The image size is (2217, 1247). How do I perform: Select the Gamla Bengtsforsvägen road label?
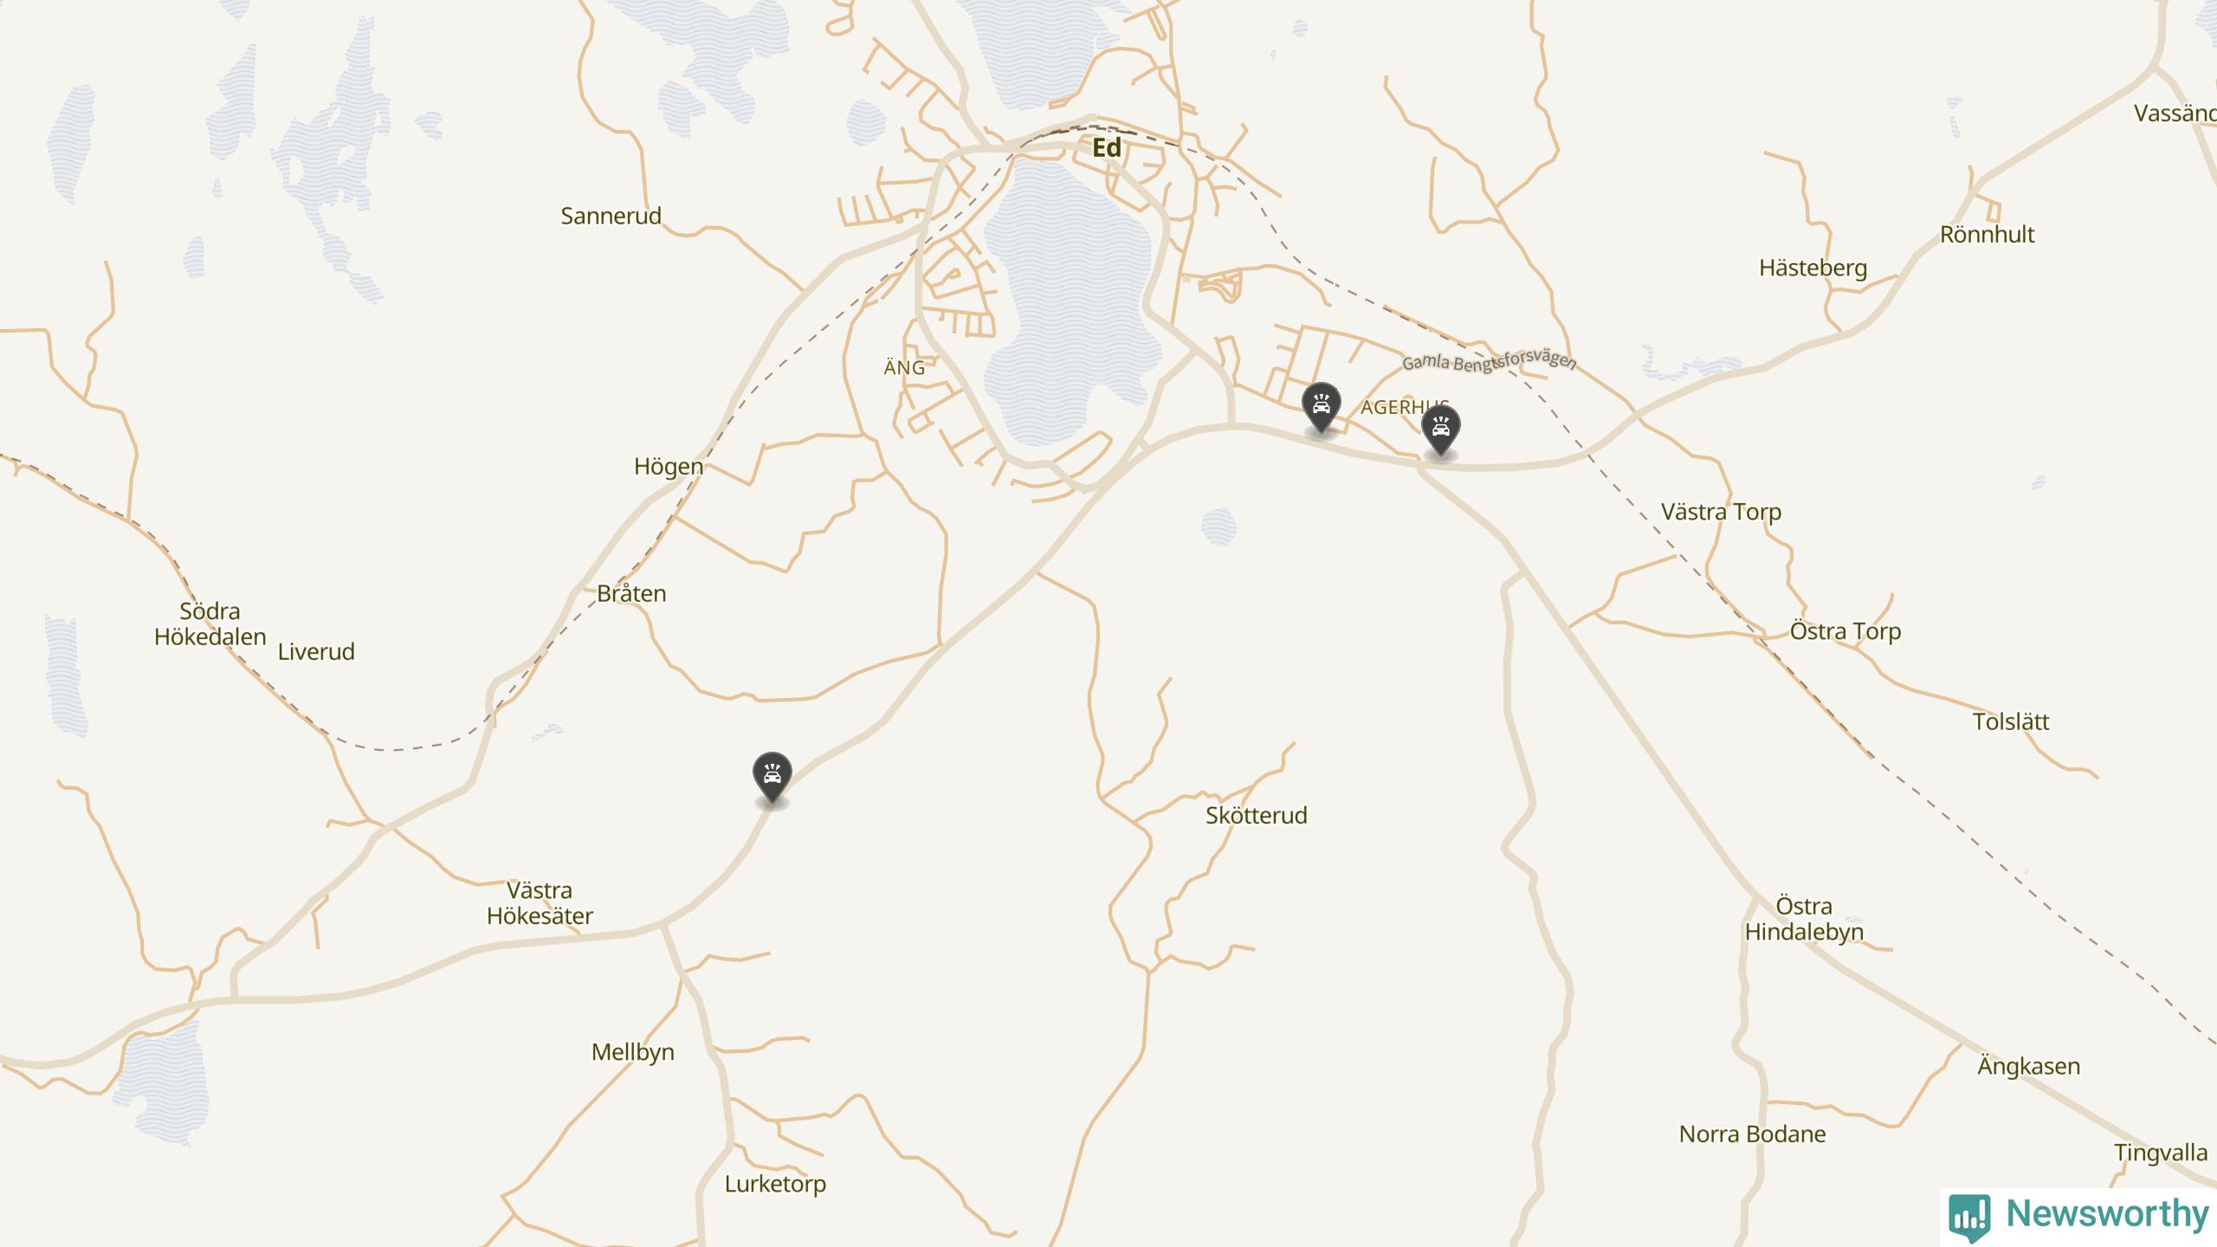point(1489,362)
